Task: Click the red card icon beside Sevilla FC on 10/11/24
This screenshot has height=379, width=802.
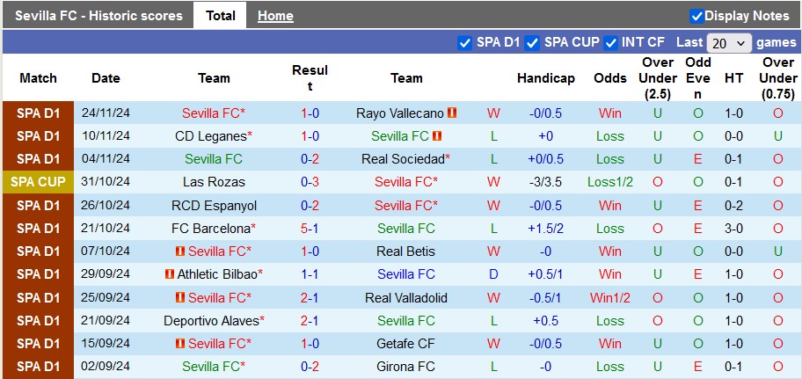Action: [436, 136]
